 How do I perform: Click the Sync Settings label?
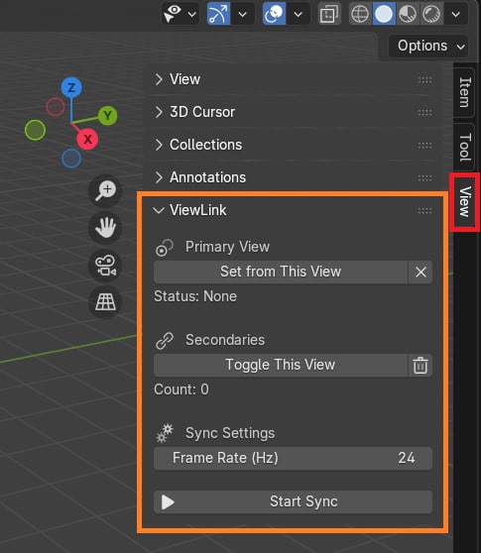coord(230,433)
